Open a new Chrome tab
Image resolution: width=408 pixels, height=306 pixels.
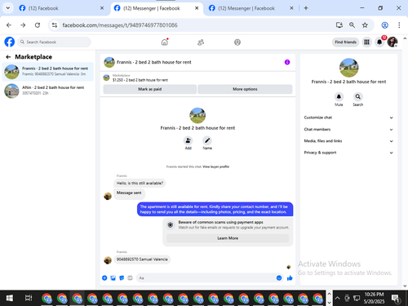pyautogui.click(x=306, y=8)
